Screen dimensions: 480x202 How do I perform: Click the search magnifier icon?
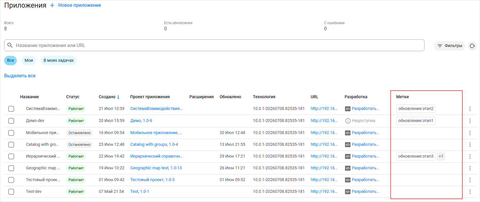(x=10, y=45)
